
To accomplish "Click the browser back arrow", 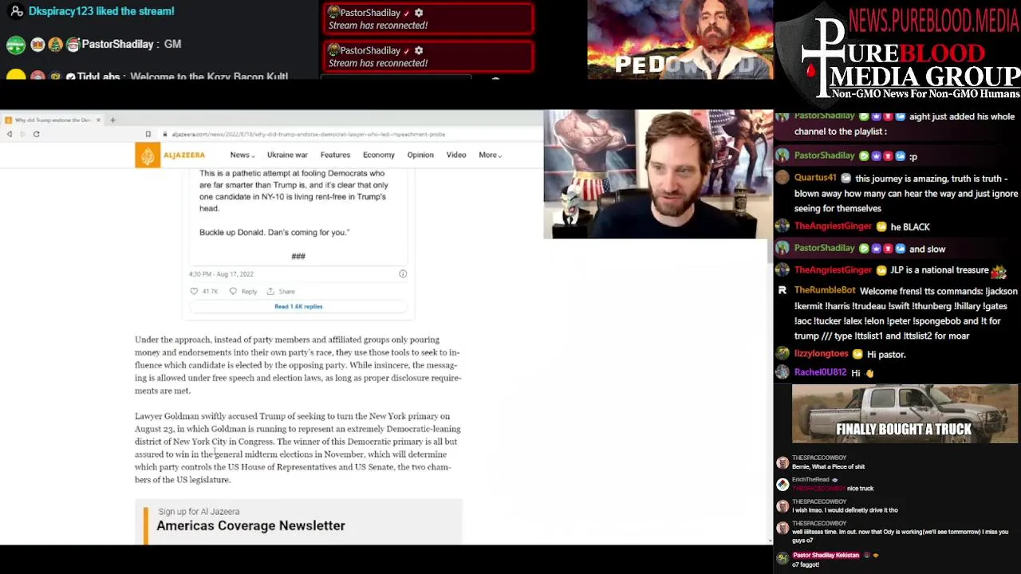I will pos(10,134).
